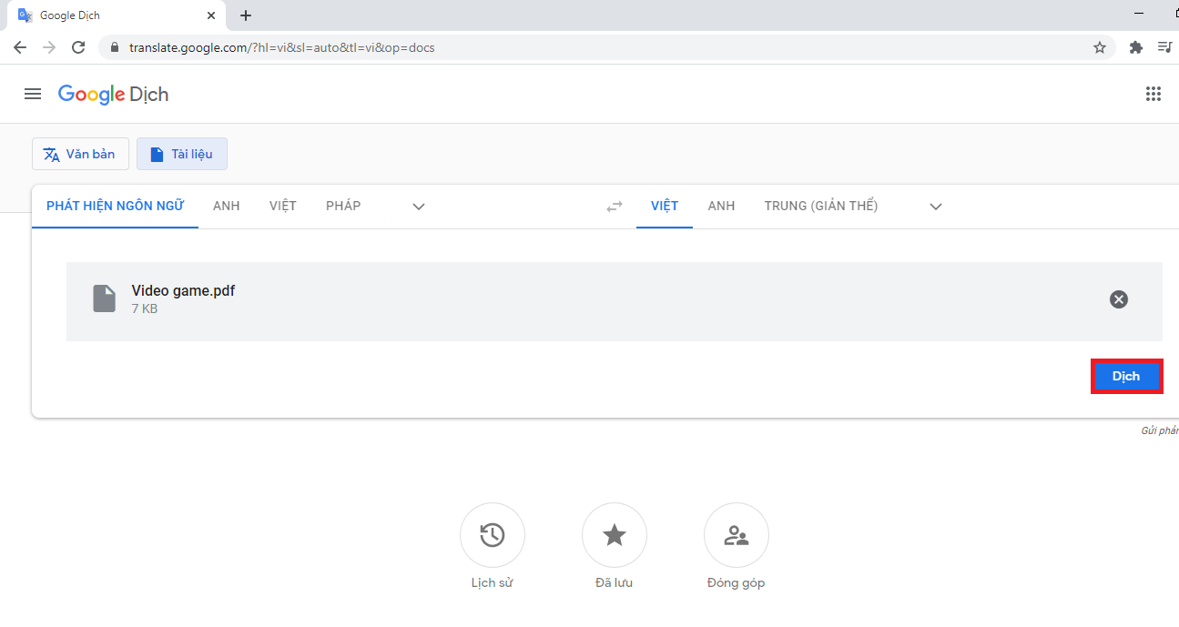This screenshot has width=1179, height=627.
Task: Switch to Tài liệu document mode
Action: (182, 154)
